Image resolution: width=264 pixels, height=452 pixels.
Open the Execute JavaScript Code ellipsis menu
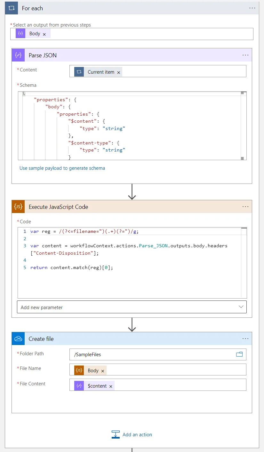[x=245, y=207]
